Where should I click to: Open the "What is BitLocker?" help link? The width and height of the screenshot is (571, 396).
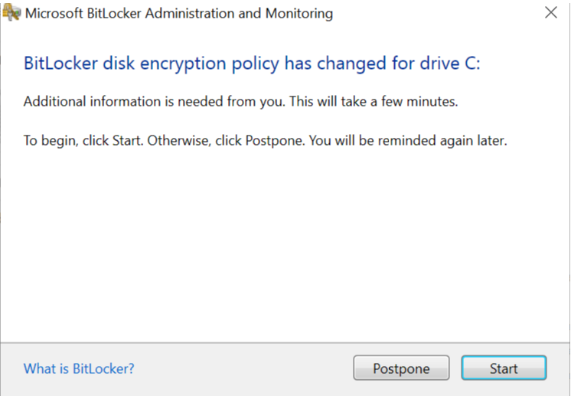point(79,368)
